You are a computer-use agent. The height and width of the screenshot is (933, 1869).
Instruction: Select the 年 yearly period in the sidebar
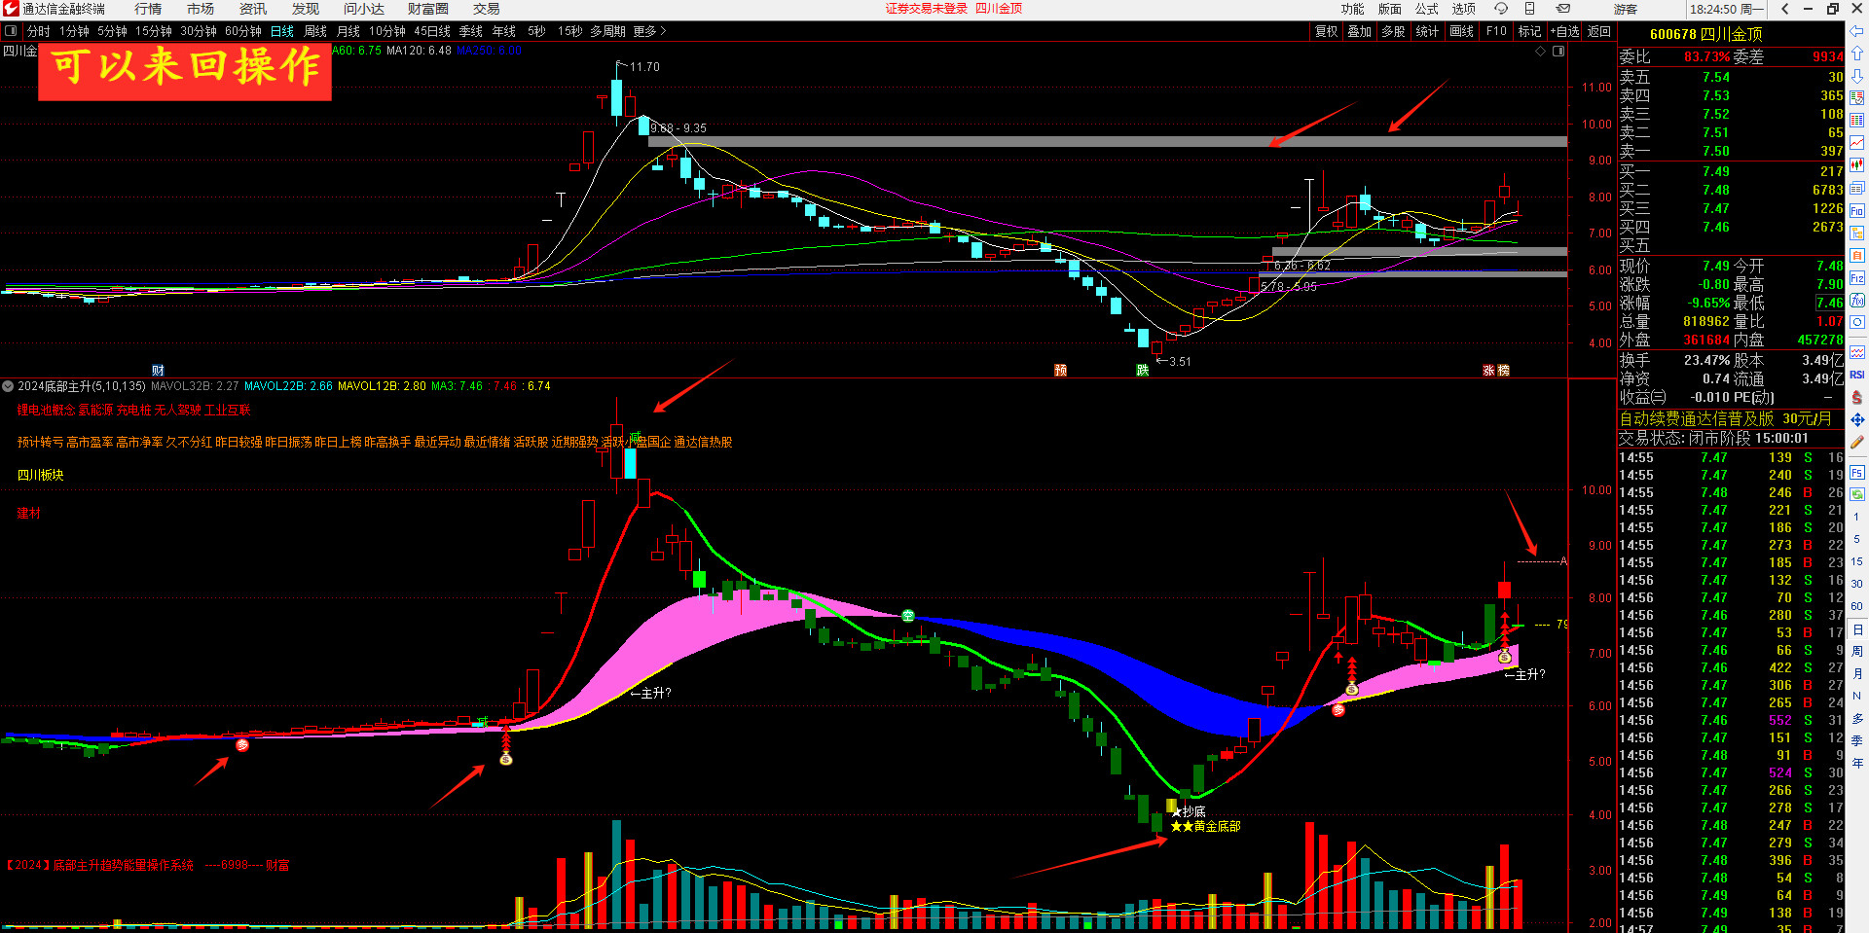click(x=1857, y=763)
